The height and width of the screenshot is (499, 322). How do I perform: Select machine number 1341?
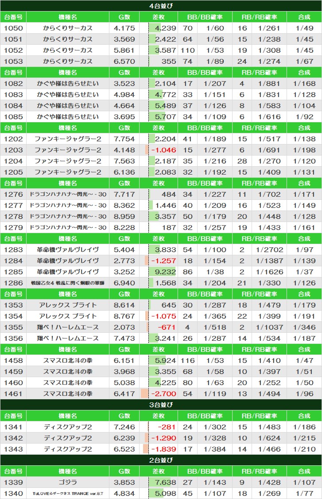tap(13, 427)
